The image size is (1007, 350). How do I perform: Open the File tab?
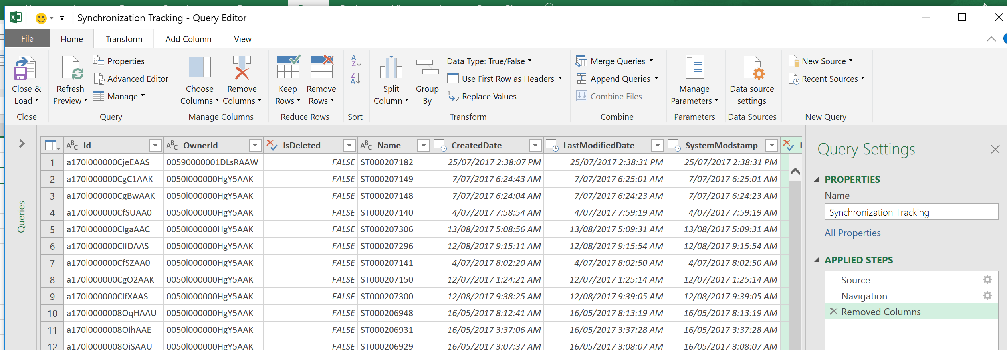tap(27, 39)
